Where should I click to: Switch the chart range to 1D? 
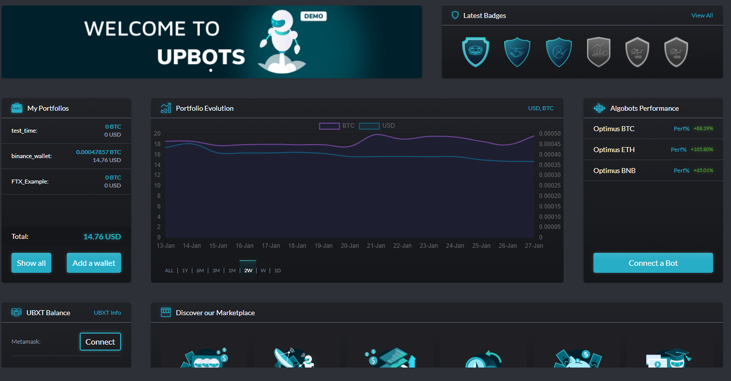tap(278, 270)
